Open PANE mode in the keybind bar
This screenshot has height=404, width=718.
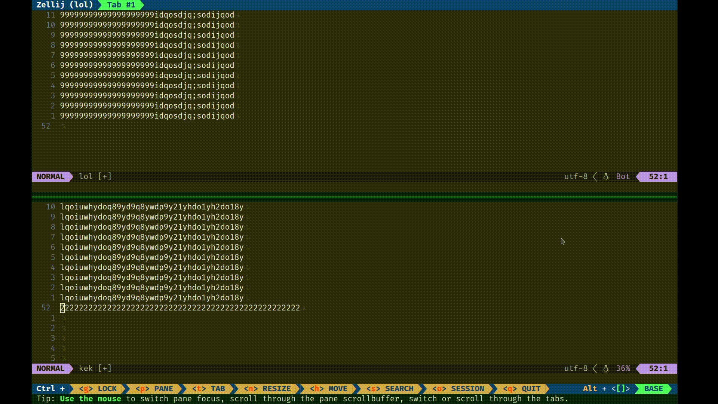pos(164,389)
